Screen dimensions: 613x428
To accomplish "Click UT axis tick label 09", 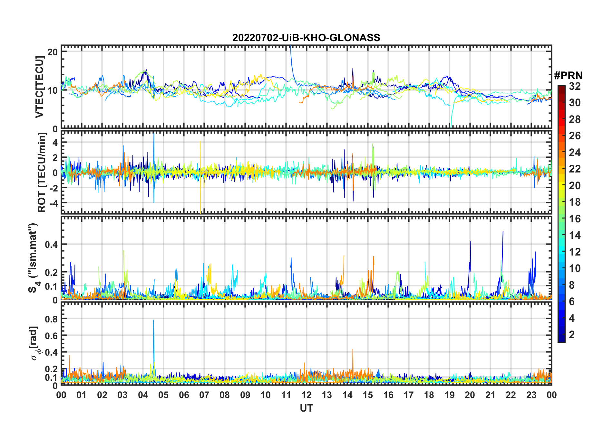I will click(245, 395).
